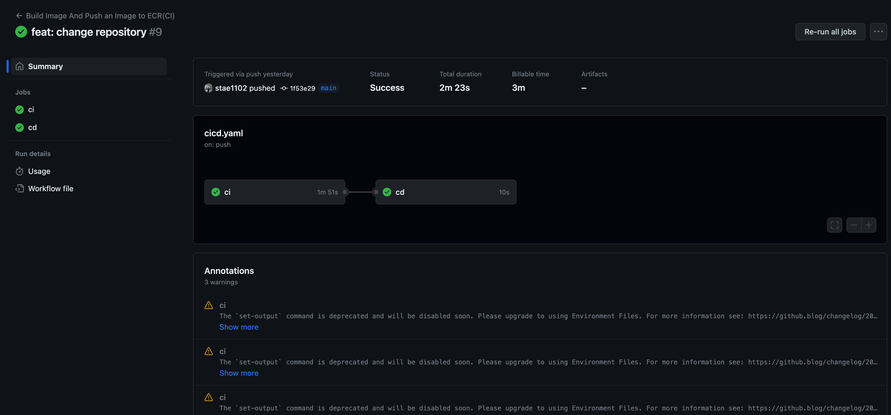Expand second annotation with Show more
Image resolution: width=891 pixels, height=415 pixels.
click(x=239, y=373)
